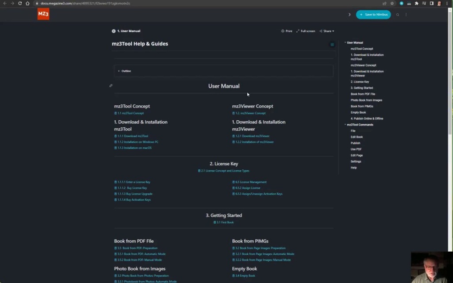This screenshot has height=283, width=453.
Task: Select Use PDF in sidebar commands
Action: point(356,149)
